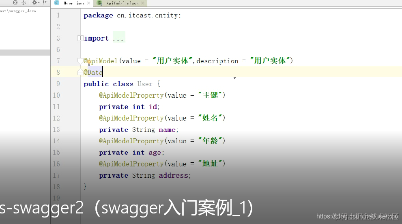The height and width of the screenshot is (224, 402).
Task: Click the 'String' type on line 13
Action: pos(143,130)
